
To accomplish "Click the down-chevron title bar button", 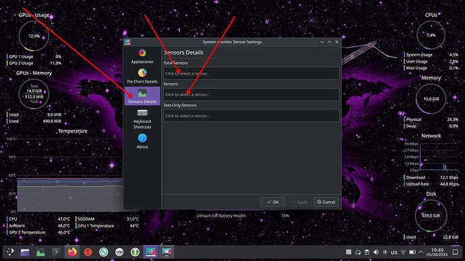I will (x=322, y=42).
